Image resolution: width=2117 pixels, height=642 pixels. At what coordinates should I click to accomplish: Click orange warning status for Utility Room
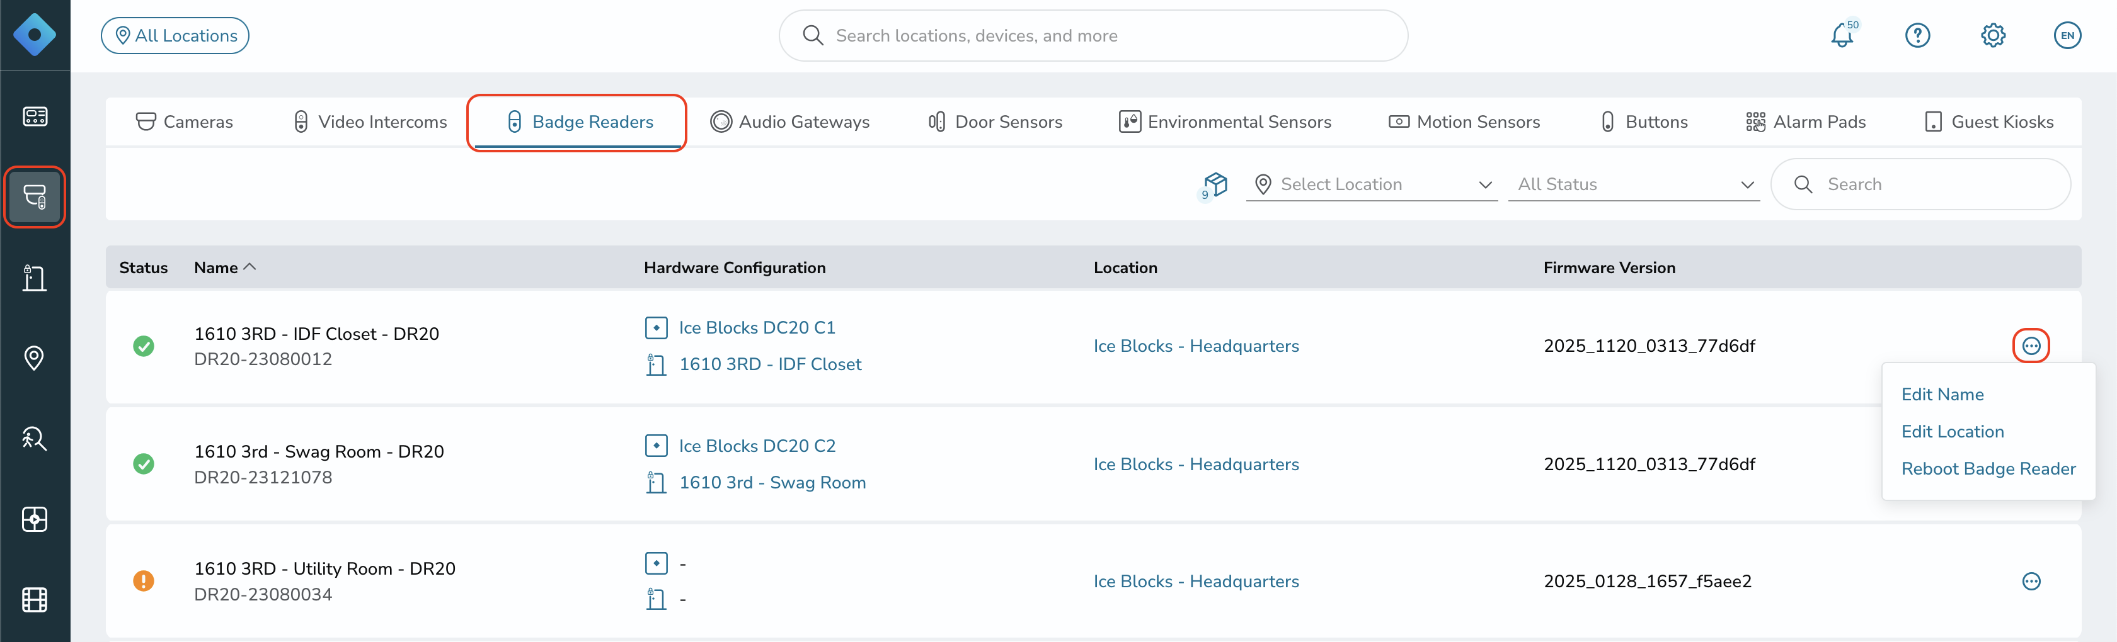click(x=144, y=581)
